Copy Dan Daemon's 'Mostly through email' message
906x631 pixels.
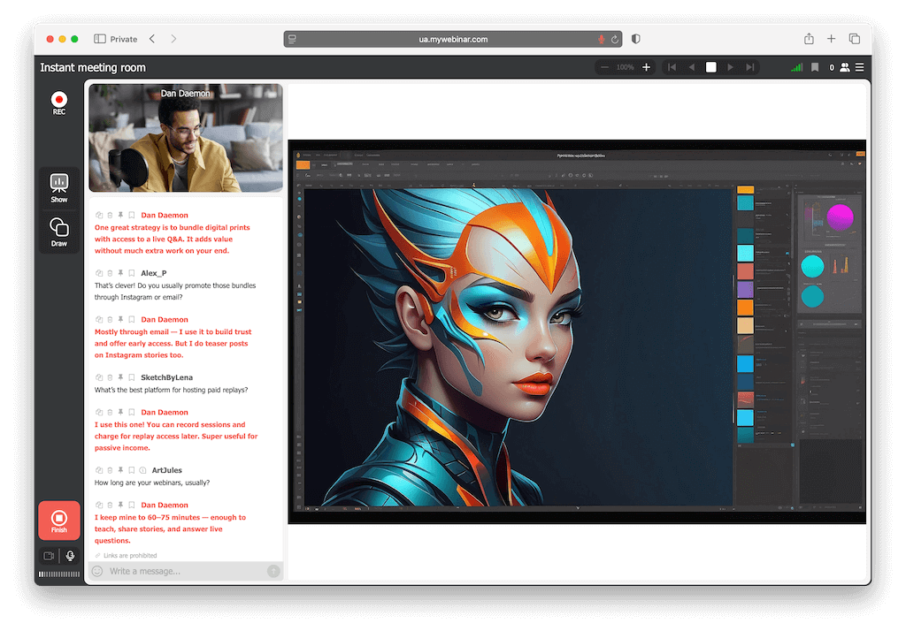tap(99, 319)
